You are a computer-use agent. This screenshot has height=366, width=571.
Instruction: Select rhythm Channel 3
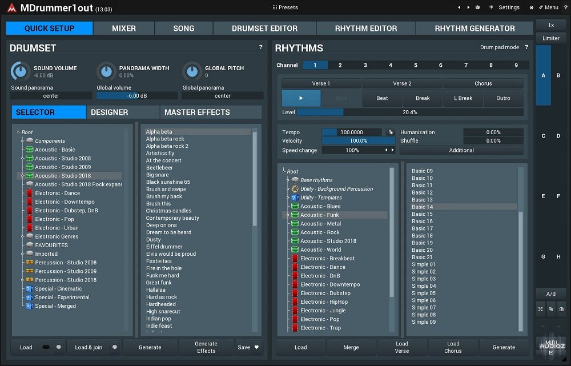tap(365, 65)
